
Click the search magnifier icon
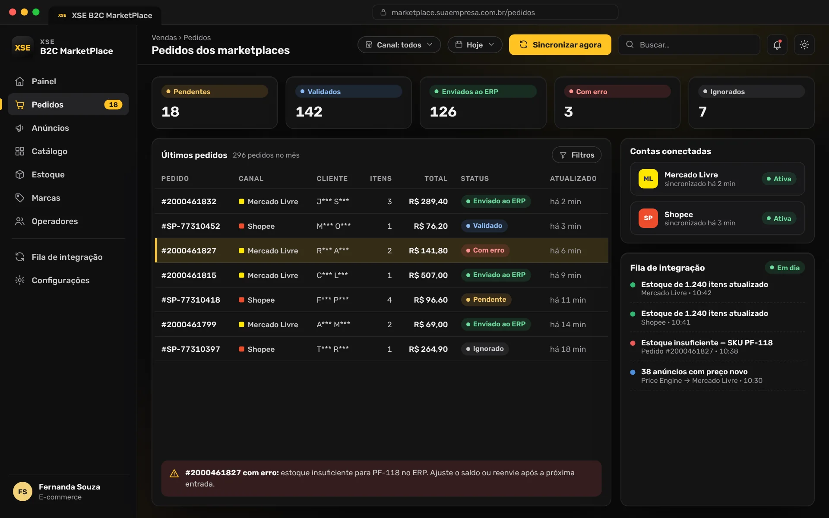pyautogui.click(x=630, y=44)
